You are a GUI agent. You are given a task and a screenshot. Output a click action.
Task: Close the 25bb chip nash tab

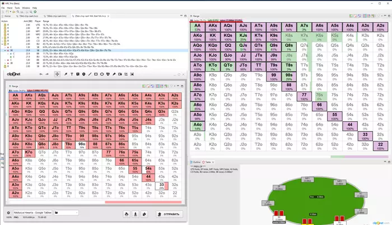click(108, 16)
